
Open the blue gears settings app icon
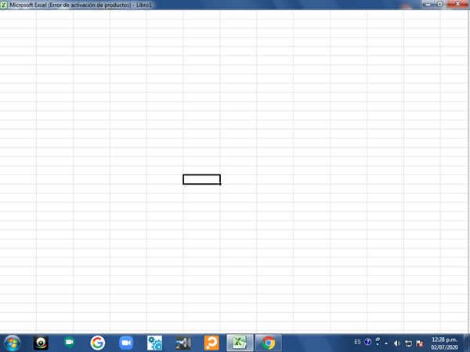(154, 343)
